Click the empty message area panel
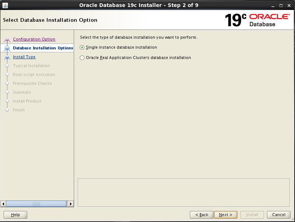295x222 pixels. pos(184,192)
